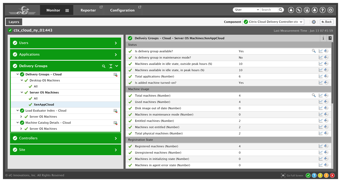Open the alarm bell icon in top bar

coord(315,10)
